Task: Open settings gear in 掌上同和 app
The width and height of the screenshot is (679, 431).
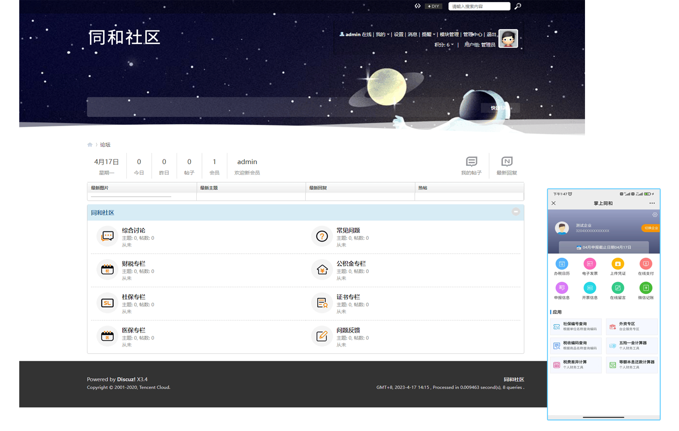Action: click(655, 215)
